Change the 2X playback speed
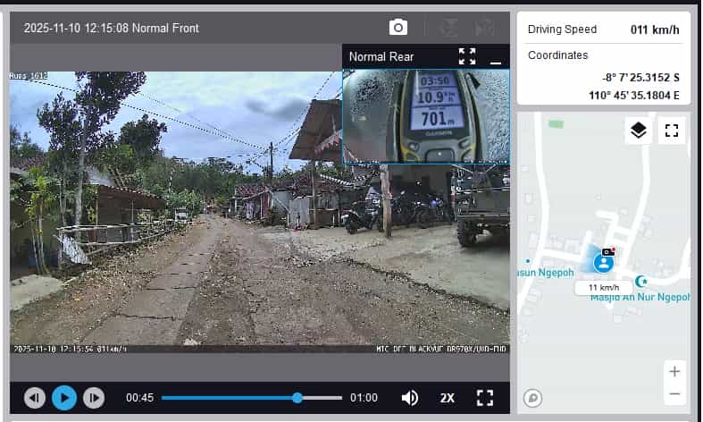The image size is (703, 422). point(448,398)
